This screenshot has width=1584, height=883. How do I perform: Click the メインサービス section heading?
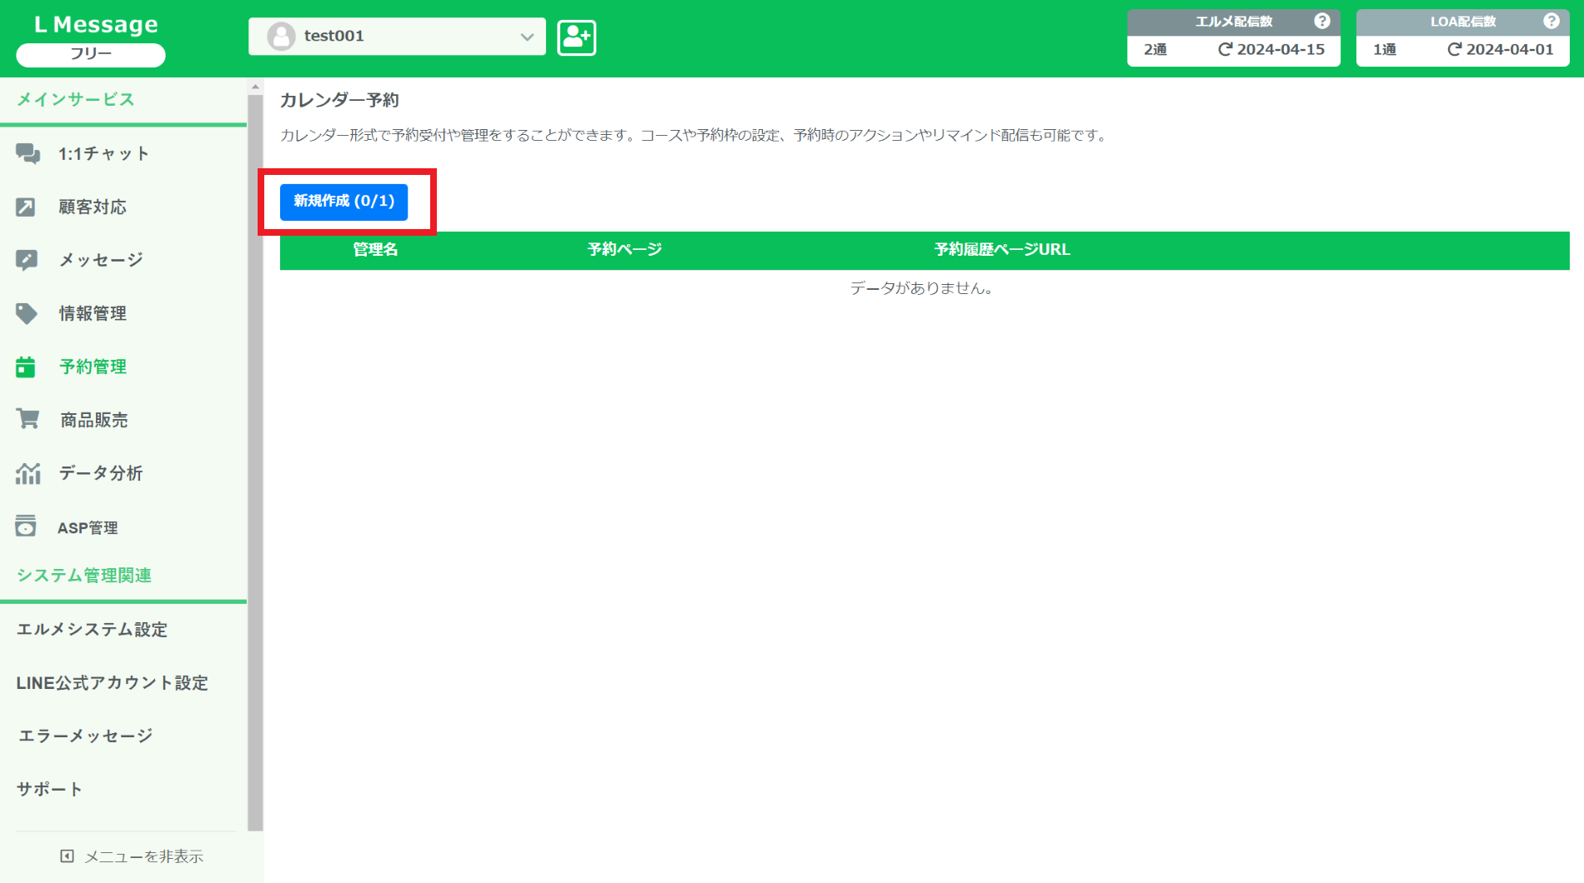click(76, 100)
